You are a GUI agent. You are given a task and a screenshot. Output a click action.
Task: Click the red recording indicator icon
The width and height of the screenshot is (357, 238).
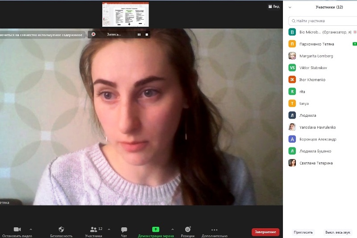[93, 34]
